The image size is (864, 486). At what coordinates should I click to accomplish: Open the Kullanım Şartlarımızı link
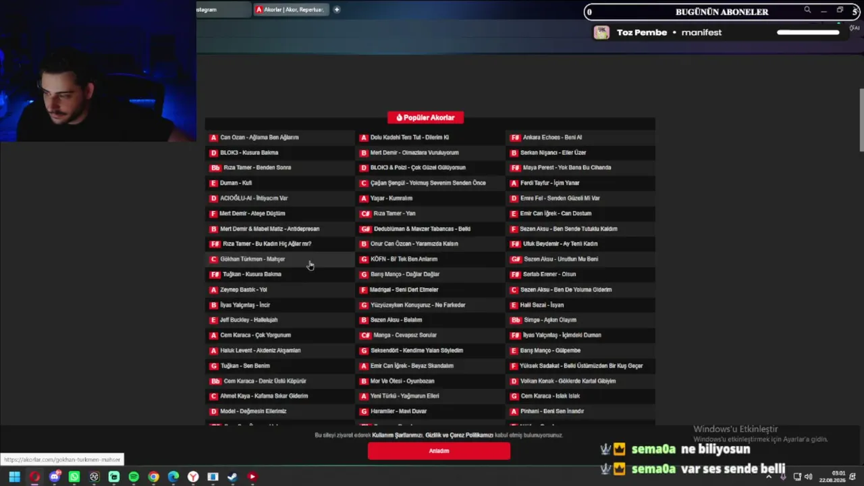pos(397,435)
